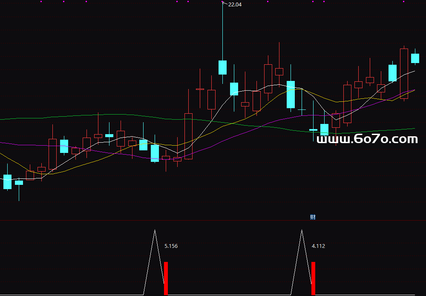The height and width of the screenshot is (296, 426).
Task: Select the flat cyan doji candle above 财 marker
Action: [x=313, y=129]
